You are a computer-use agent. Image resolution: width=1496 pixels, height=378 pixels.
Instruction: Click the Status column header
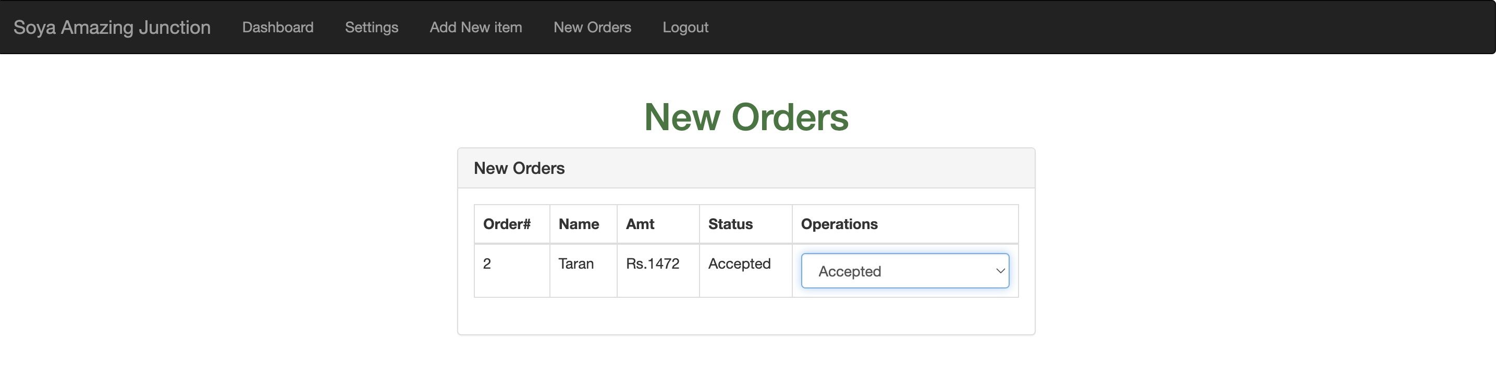[730, 224]
